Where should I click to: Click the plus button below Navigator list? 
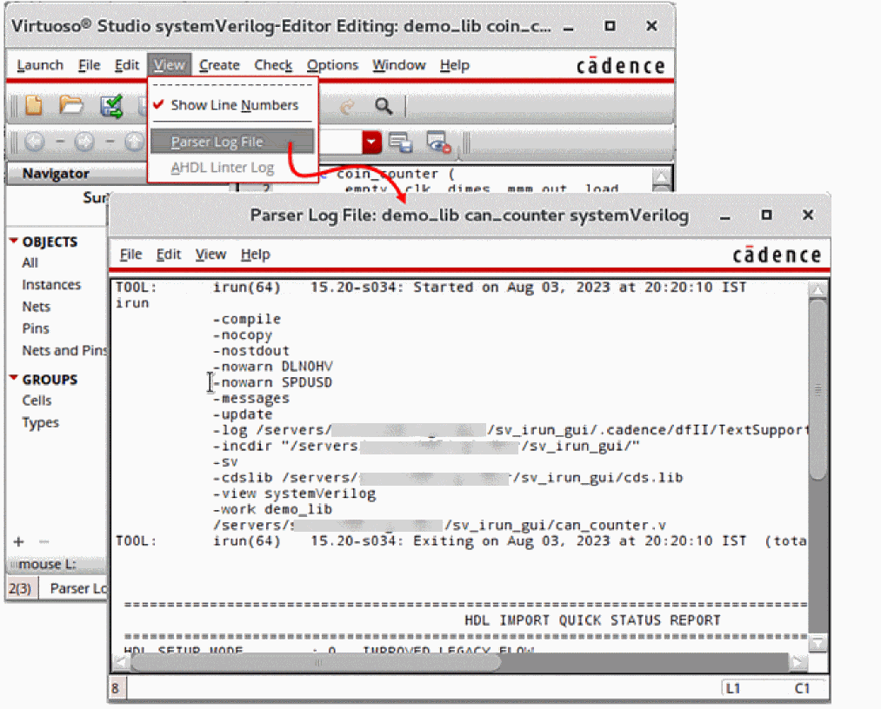coord(18,541)
